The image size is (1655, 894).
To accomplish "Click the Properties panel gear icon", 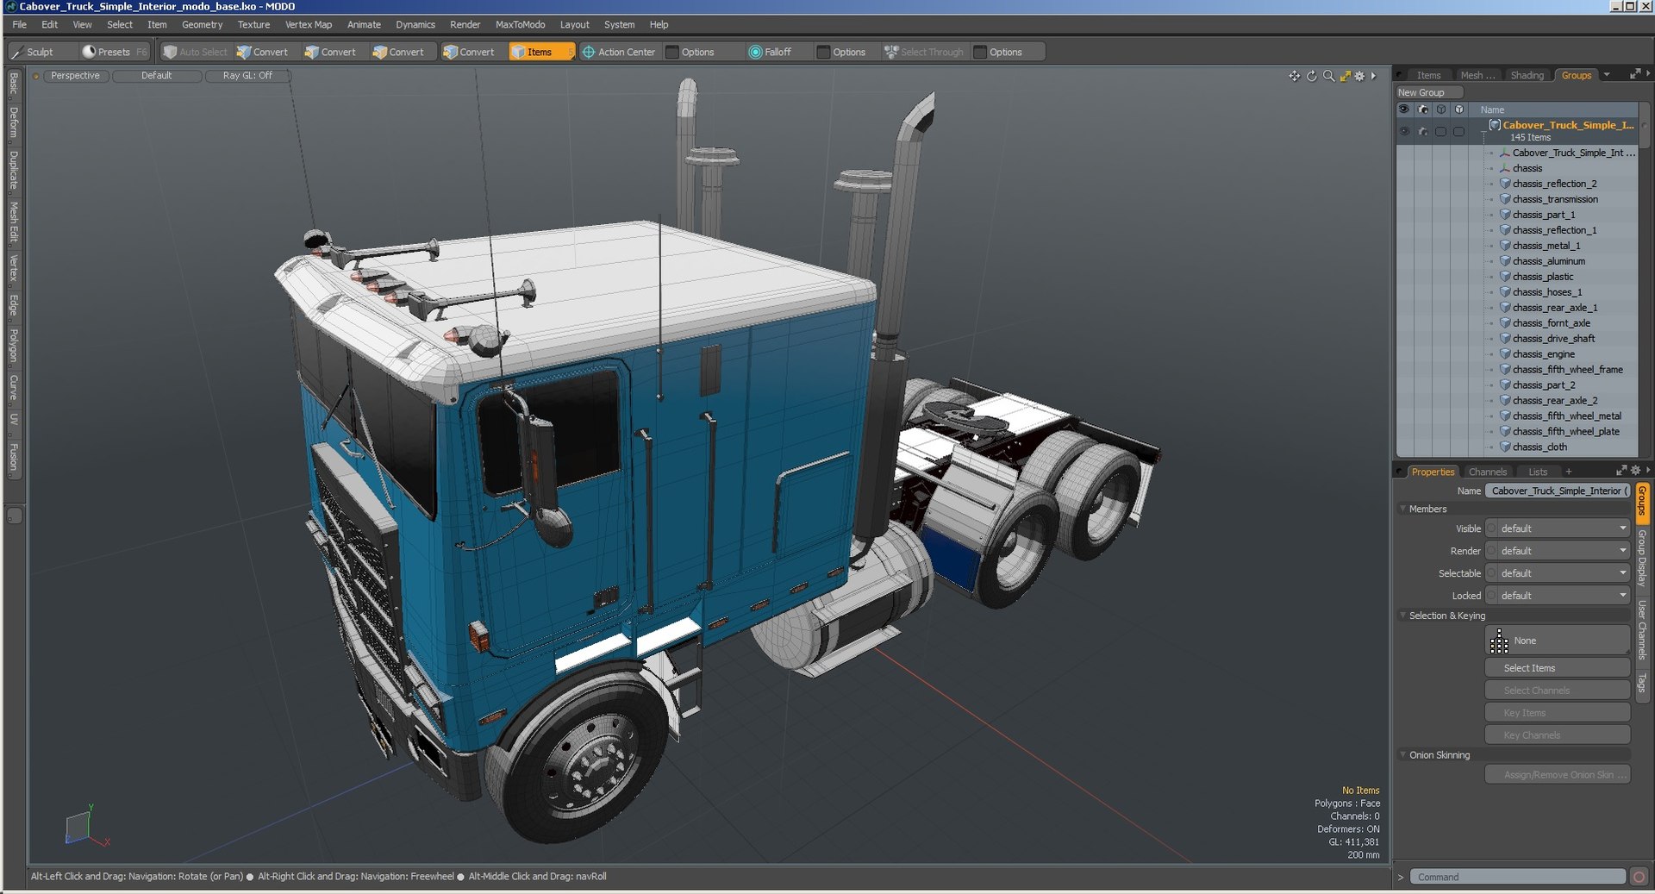I will click(1635, 471).
